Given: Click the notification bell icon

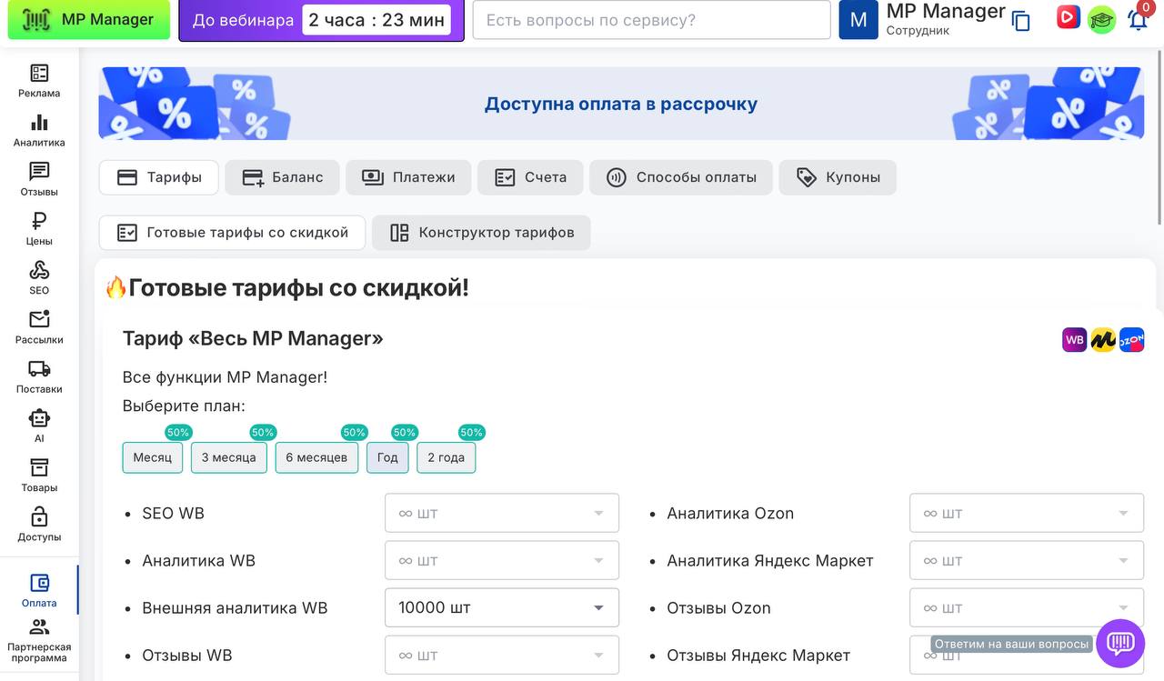Looking at the screenshot, I should point(1138,20).
